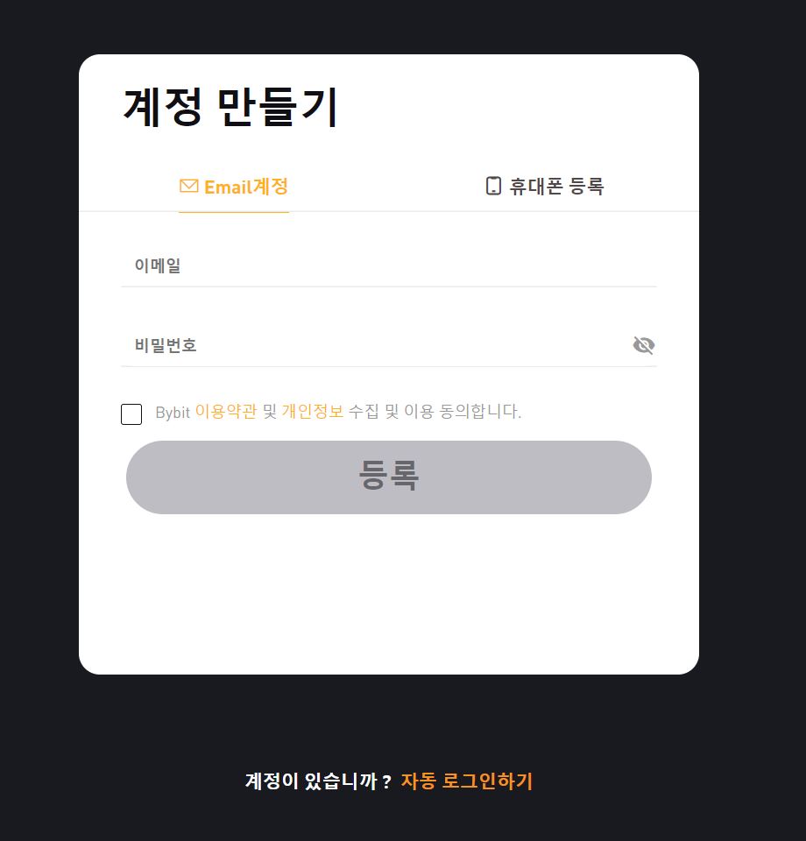Open the 개인정보 link
Viewport: 806px width, 841px height.
coord(313,412)
